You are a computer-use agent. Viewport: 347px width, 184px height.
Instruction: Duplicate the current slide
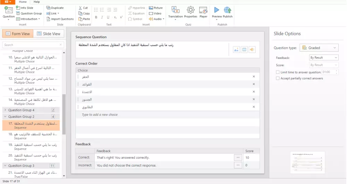(x=55, y=8)
